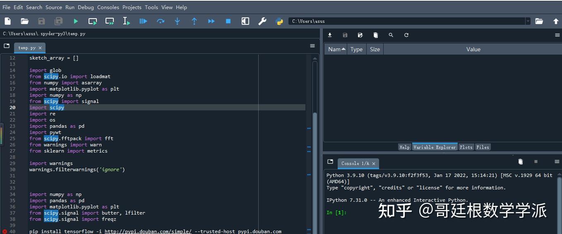Continue execution until next breakpoint

211,21
